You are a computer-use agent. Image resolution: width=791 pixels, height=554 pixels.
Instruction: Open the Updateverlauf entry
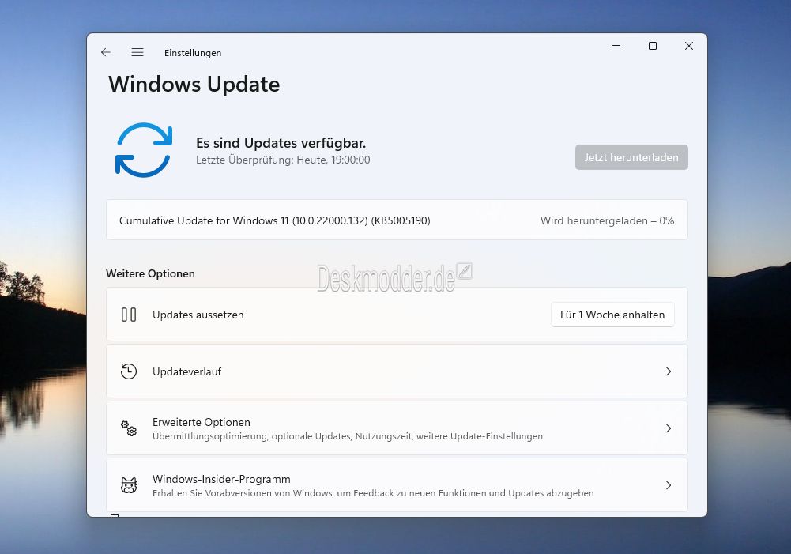[397, 371]
